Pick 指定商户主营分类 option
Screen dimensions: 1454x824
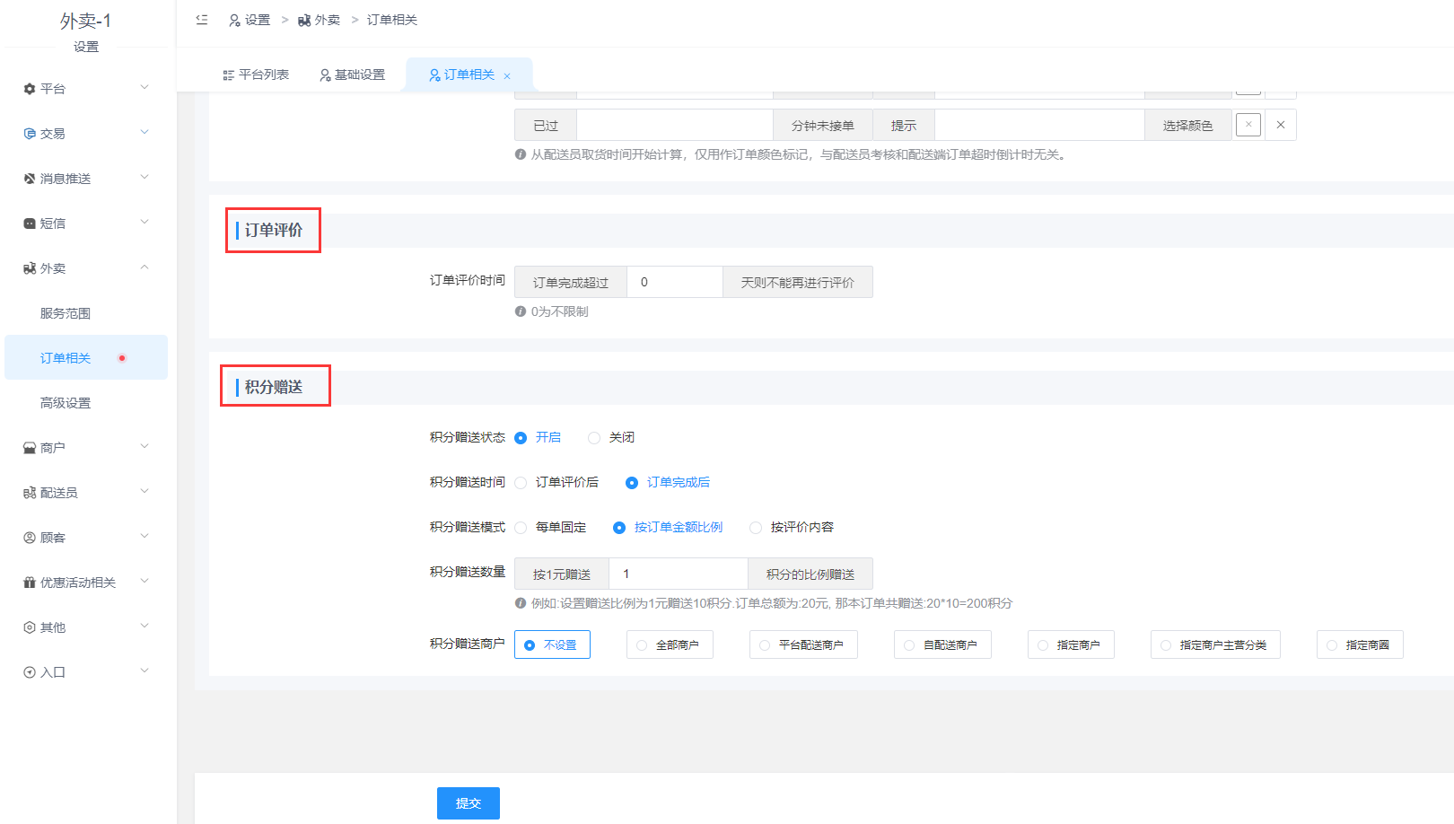[x=1215, y=644]
